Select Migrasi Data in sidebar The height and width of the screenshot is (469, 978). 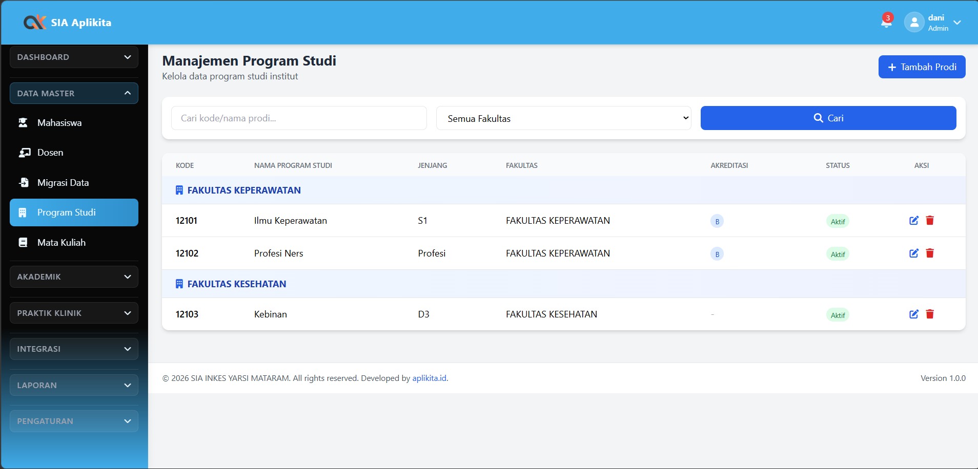tap(63, 183)
